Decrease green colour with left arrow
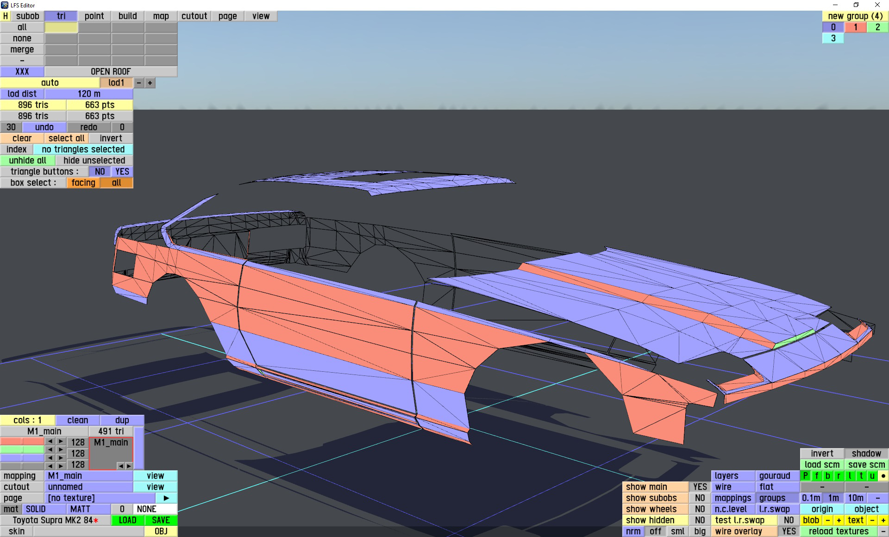 [50, 450]
